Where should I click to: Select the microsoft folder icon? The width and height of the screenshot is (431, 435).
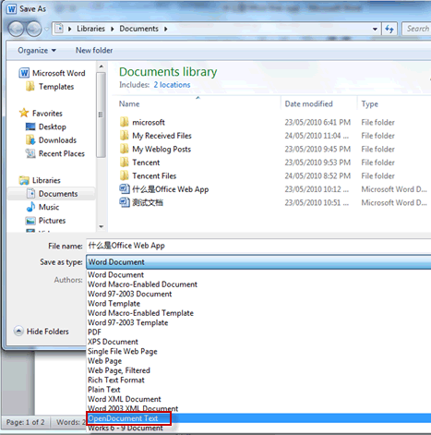click(x=124, y=122)
